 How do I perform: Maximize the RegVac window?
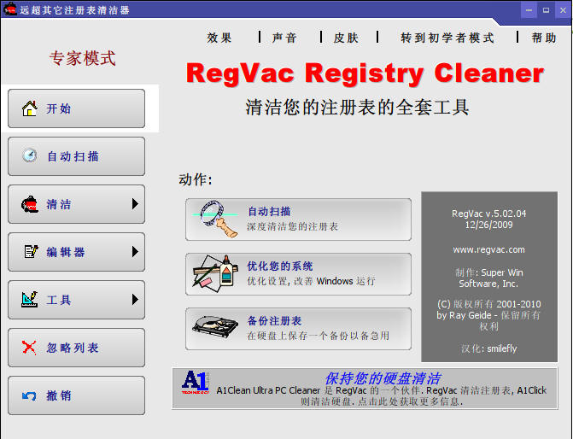click(x=546, y=10)
